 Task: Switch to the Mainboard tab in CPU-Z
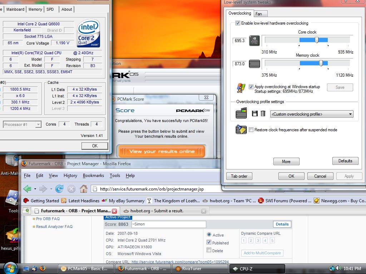click(15, 9)
